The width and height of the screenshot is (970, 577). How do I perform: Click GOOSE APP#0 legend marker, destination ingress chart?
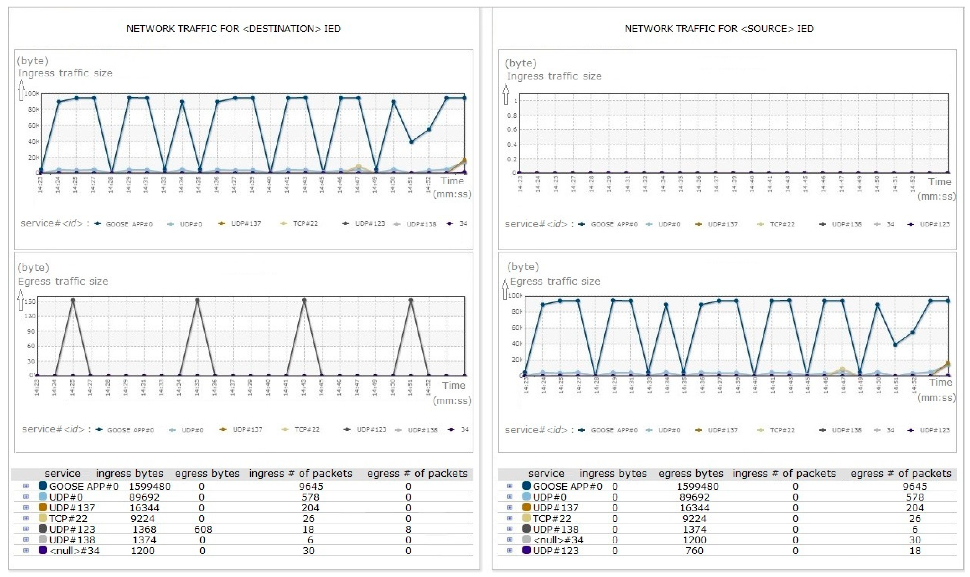click(98, 223)
